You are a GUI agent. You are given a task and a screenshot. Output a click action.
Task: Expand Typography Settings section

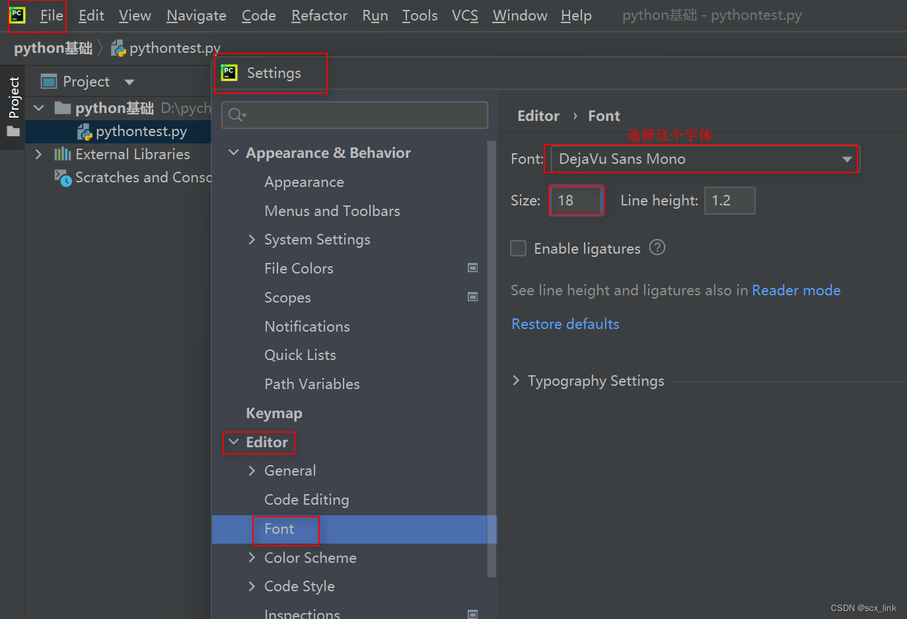[x=516, y=381]
